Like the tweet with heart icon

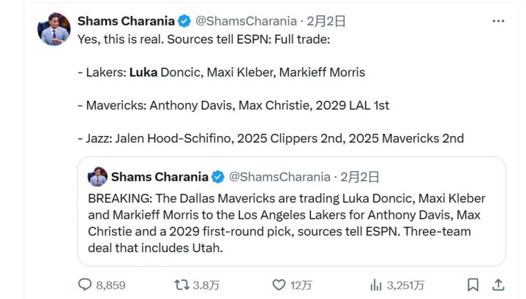[279, 285]
